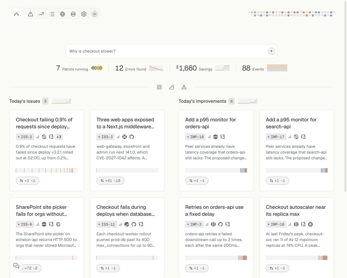The image size is (347, 278).
Task: Switch to the grid view tab
Action: [159, 87]
